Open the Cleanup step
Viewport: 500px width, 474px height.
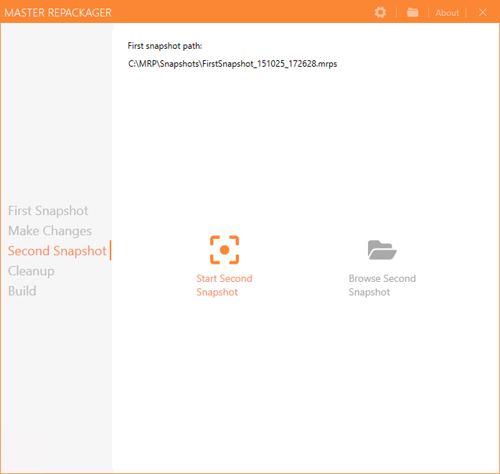pyautogui.click(x=31, y=271)
